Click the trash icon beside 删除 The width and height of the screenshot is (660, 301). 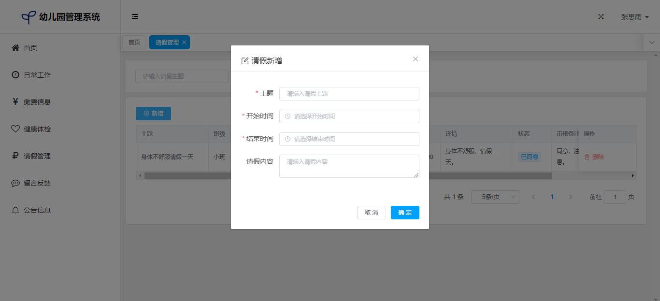pos(587,157)
